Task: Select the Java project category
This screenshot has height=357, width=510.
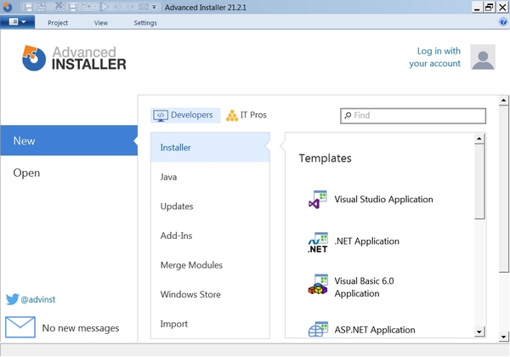Action: (210, 177)
